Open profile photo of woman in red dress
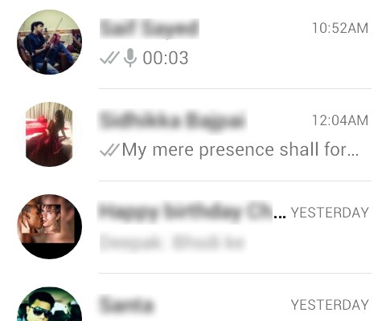Screen dimensions: 386x321 (x=49, y=134)
